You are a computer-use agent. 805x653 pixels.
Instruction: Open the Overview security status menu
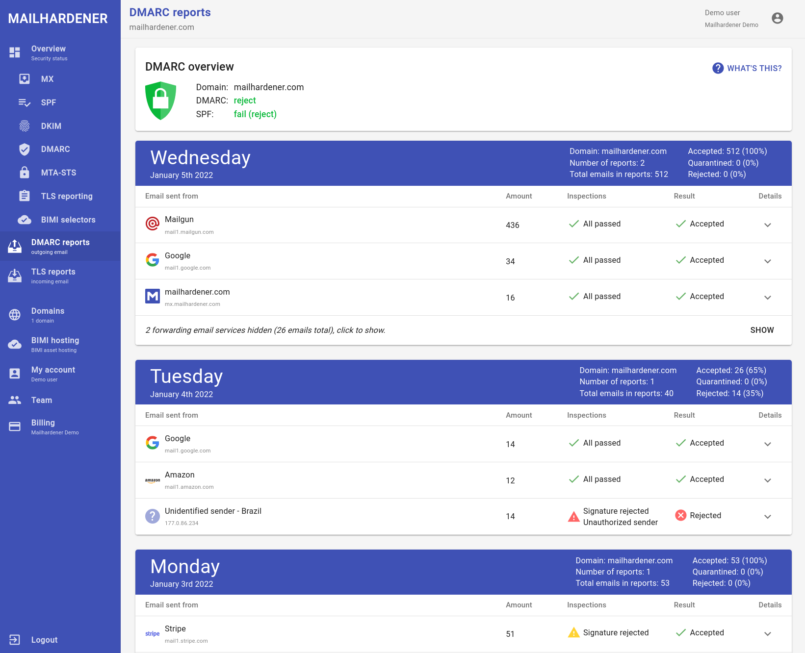(x=49, y=53)
